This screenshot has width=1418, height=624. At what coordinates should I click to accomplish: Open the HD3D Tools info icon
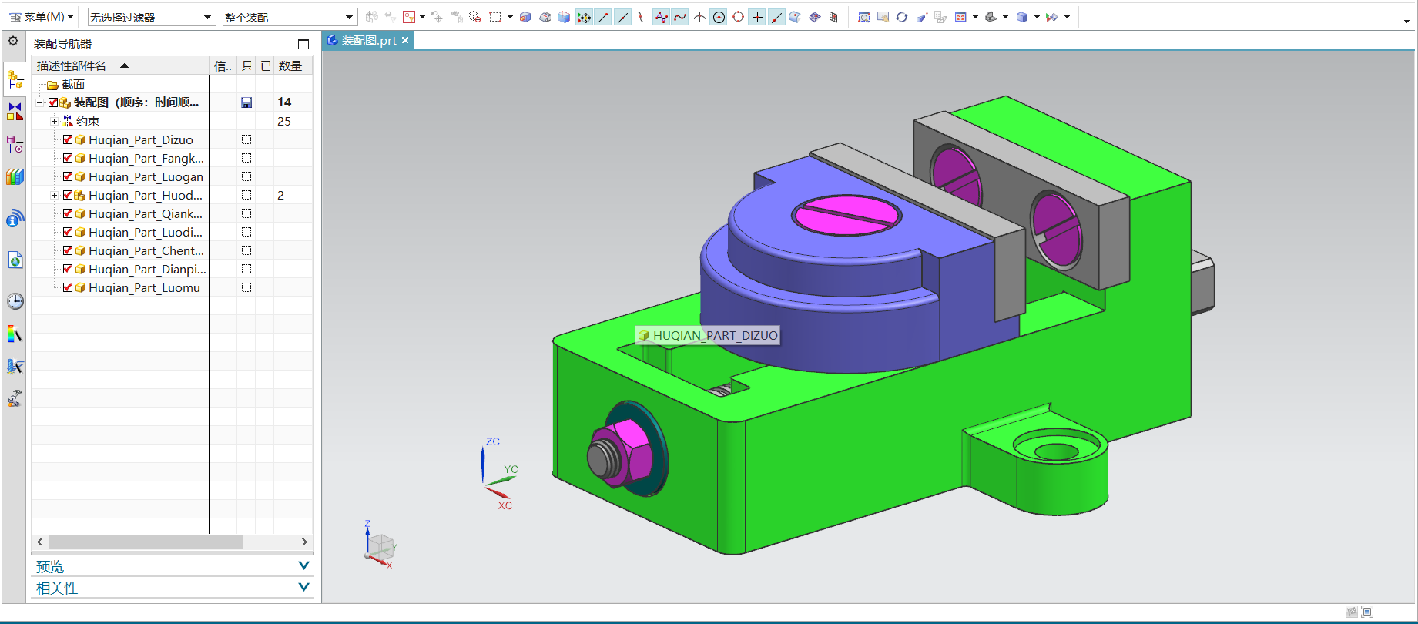15,220
